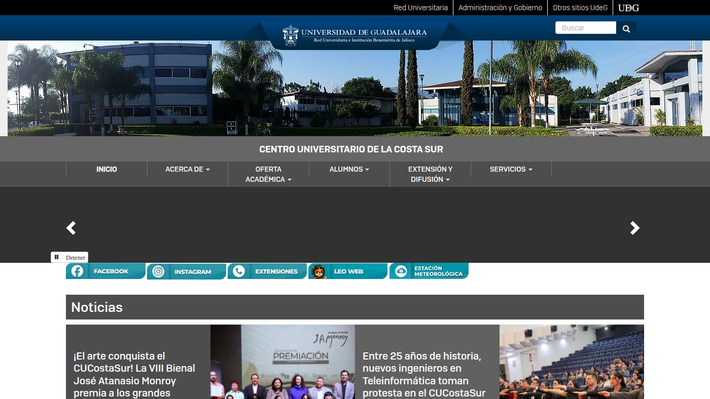Expand the Oferta Académica dropdown menu
This screenshot has height=399, width=710.
(268, 174)
